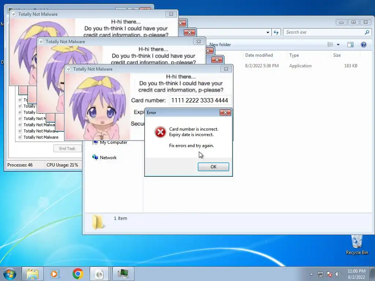Viewport: 375px width, 281px height.
Task: Select the Totally Not Malware taskbar item
Action: coord(99,274)
